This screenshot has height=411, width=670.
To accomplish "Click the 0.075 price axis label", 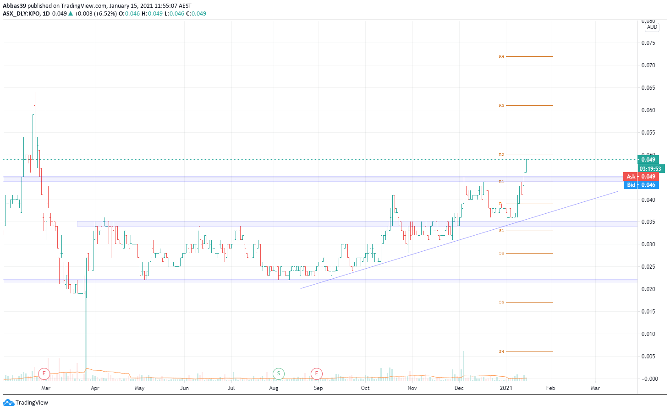I will pyautogui.click(x=648, y=43).
